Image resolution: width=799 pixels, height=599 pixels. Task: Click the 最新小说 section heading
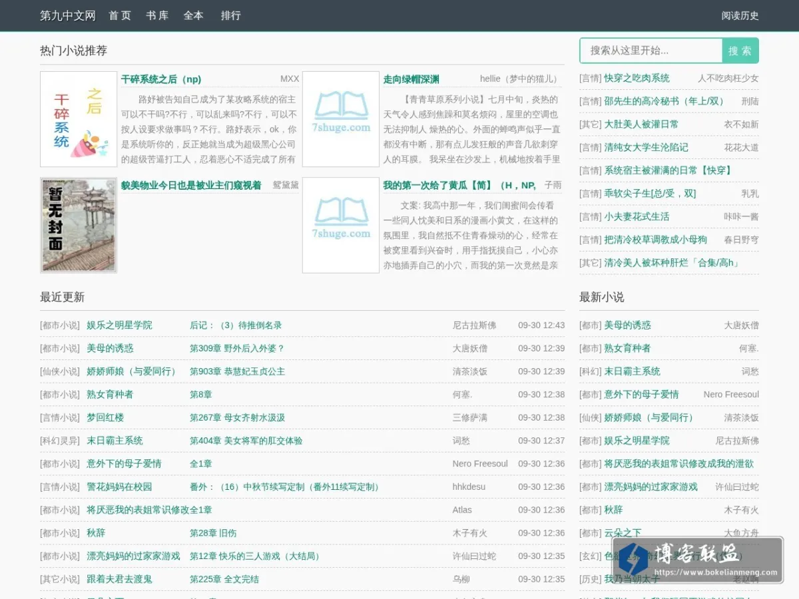(x=601, y=297)
